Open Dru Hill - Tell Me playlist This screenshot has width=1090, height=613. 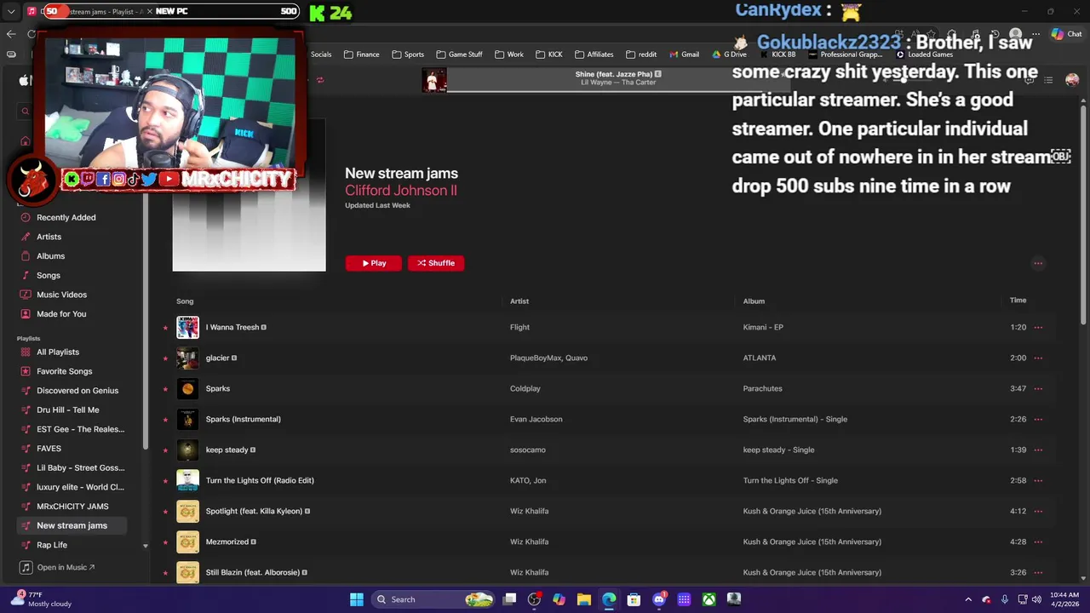click(x=67, y=410)
